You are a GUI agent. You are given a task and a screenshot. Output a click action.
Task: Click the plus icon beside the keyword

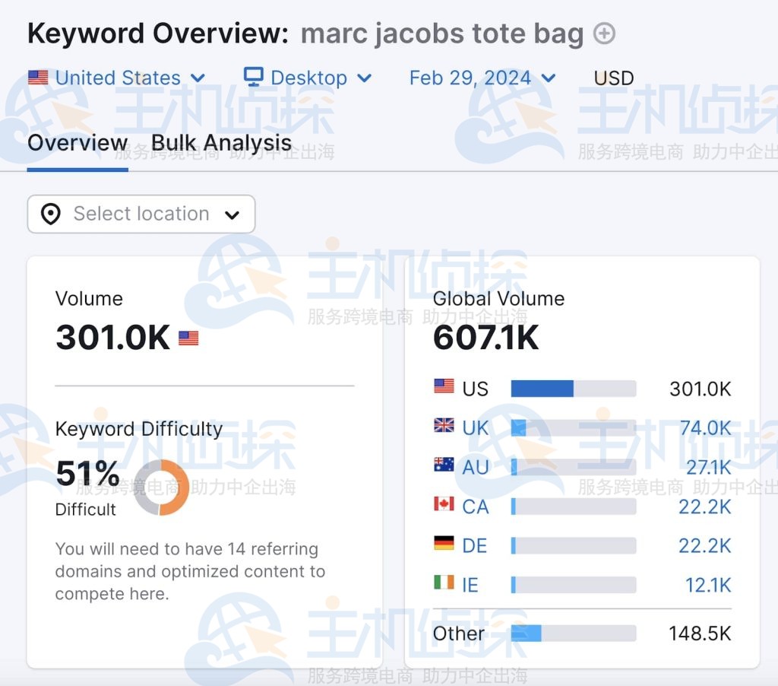(x=604, y=33)
